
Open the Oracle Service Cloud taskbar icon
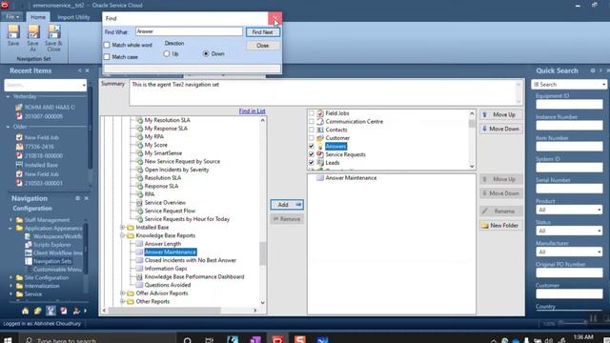click(277, 339)
